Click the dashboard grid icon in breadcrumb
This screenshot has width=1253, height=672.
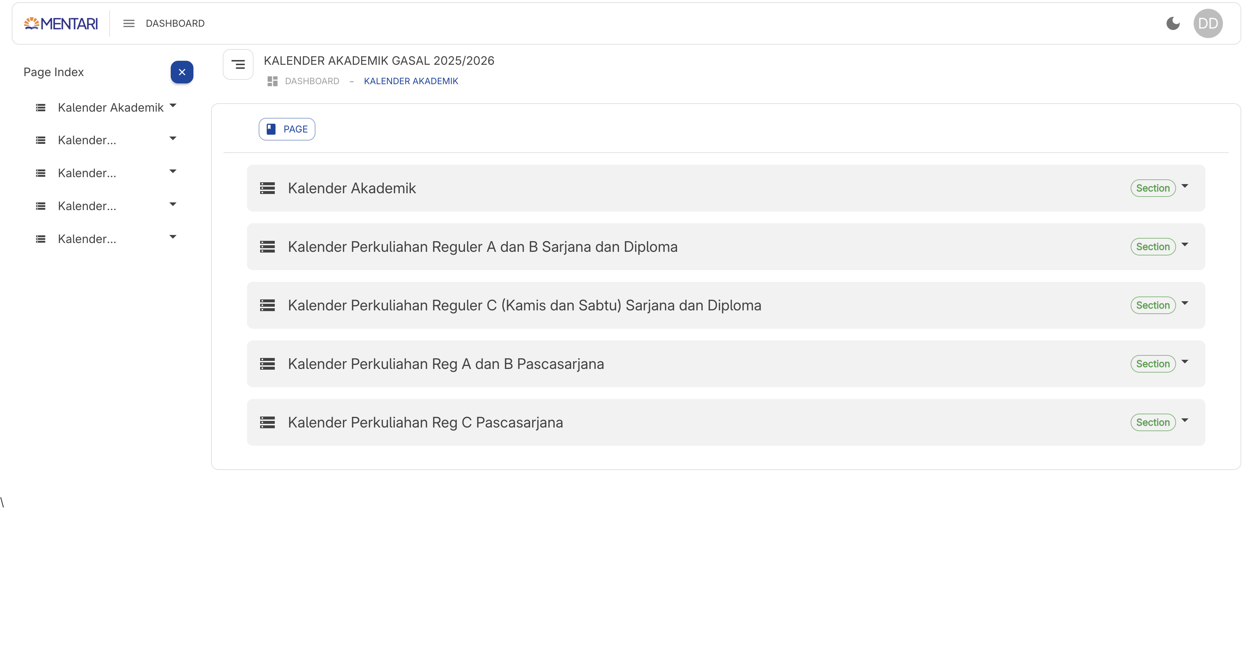pyautogui.click(x=272, y=81)
